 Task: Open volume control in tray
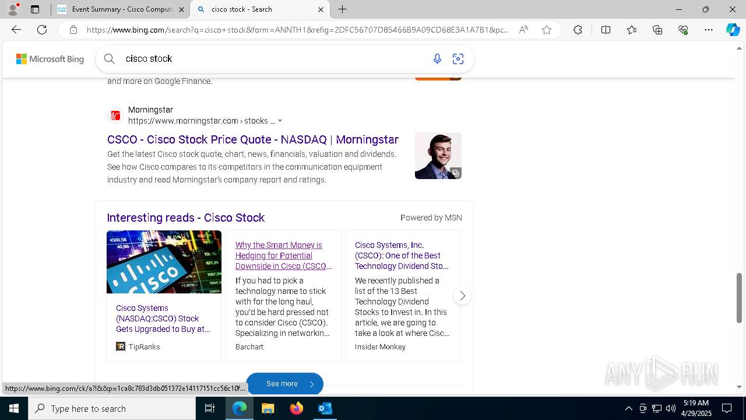click(671, 408)
